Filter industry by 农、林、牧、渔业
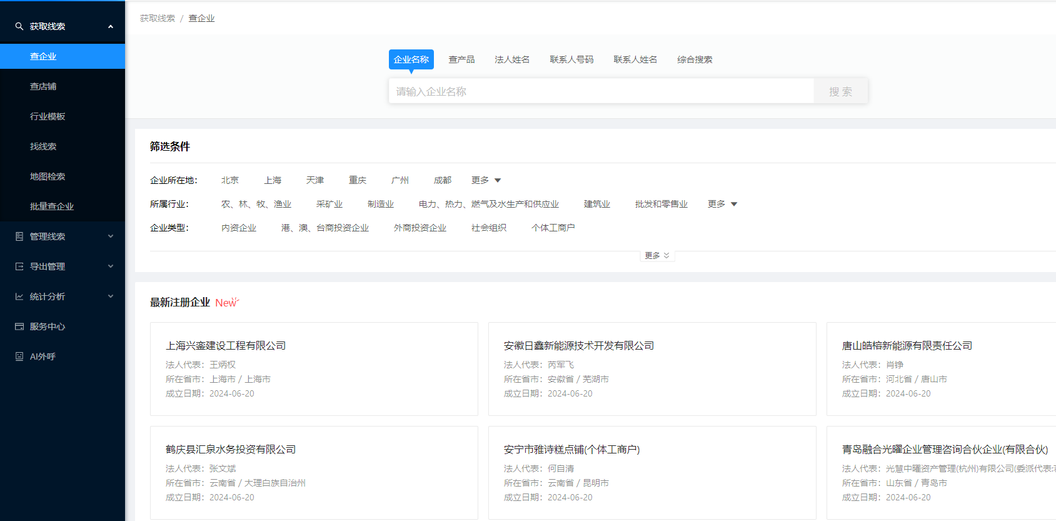This screenshot has width=1056, height=521. 256,204
